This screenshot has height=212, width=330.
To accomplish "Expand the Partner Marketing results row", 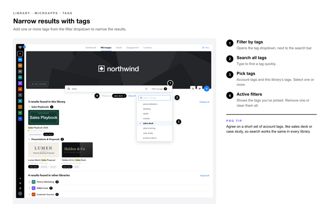I will (x=29, y=182).
